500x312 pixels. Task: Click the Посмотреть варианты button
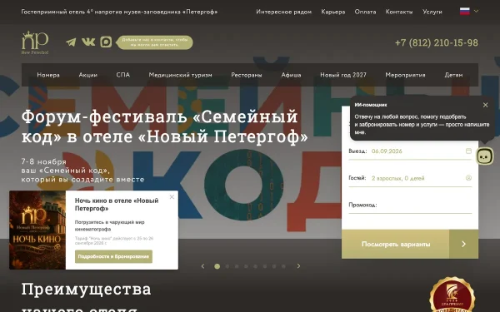pos(396,244)
